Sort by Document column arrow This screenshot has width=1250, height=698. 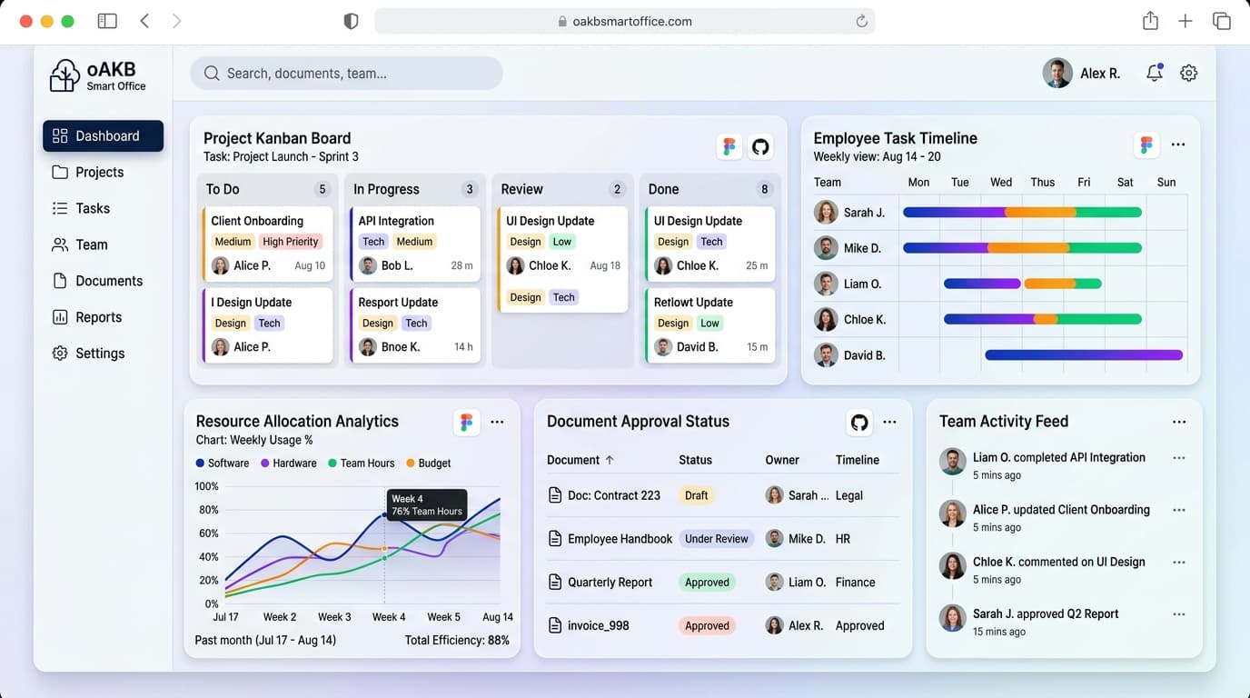(610, 460)
